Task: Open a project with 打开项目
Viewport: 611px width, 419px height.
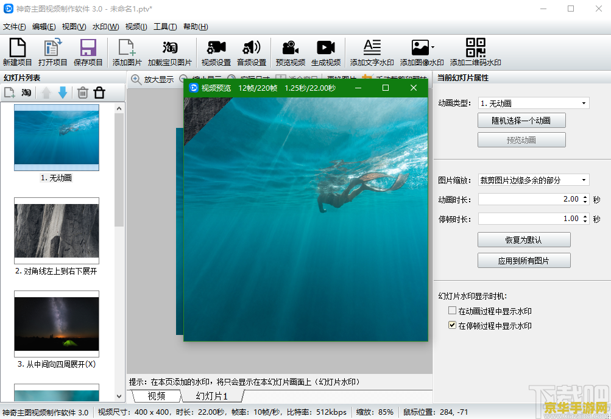Action: (x=52, y=52)
